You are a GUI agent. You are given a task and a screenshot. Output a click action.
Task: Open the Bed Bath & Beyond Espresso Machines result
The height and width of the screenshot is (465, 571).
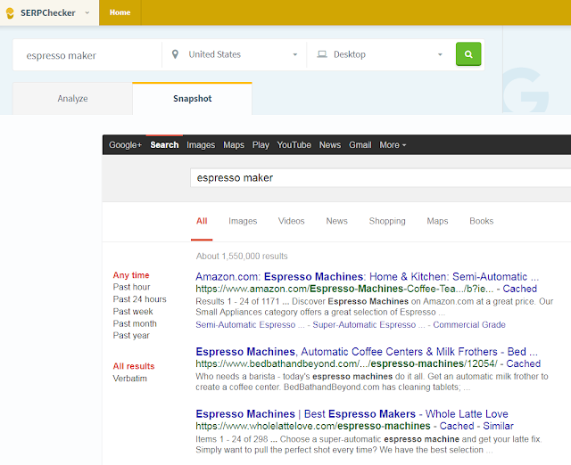point(367,352)
